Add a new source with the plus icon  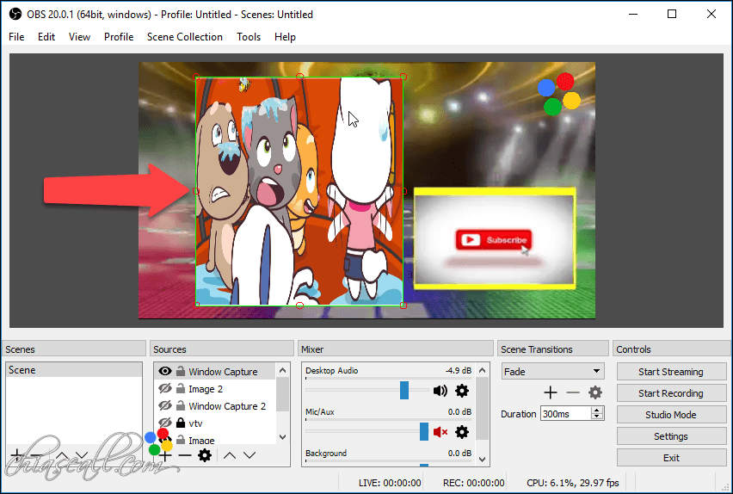coord(165,455)
